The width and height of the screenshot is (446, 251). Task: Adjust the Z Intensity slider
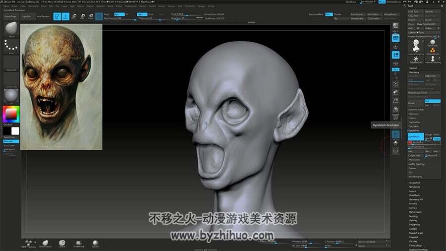(x=153, y=18)
